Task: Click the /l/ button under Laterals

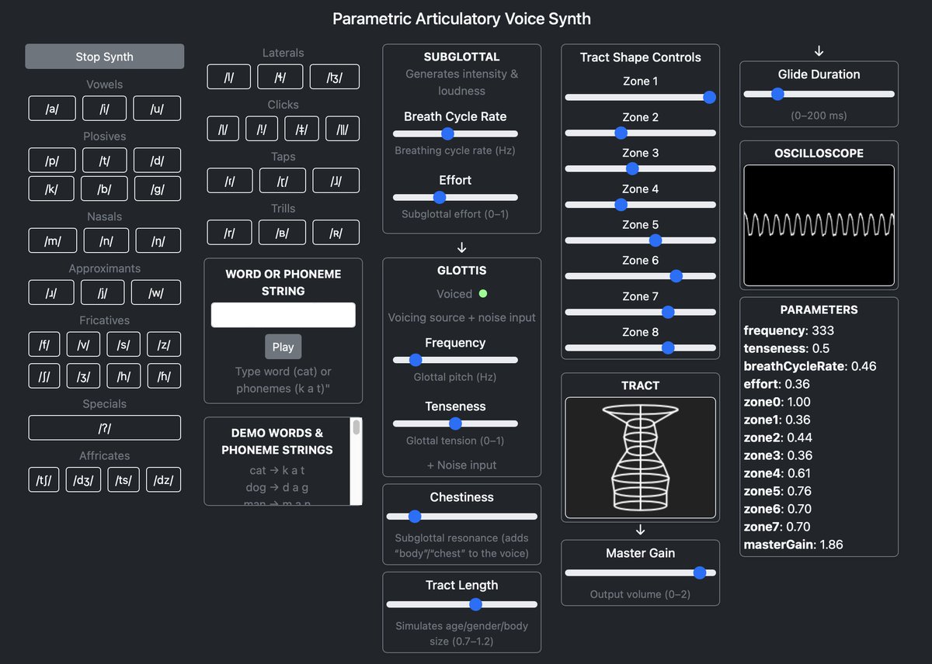Action: 228,77
